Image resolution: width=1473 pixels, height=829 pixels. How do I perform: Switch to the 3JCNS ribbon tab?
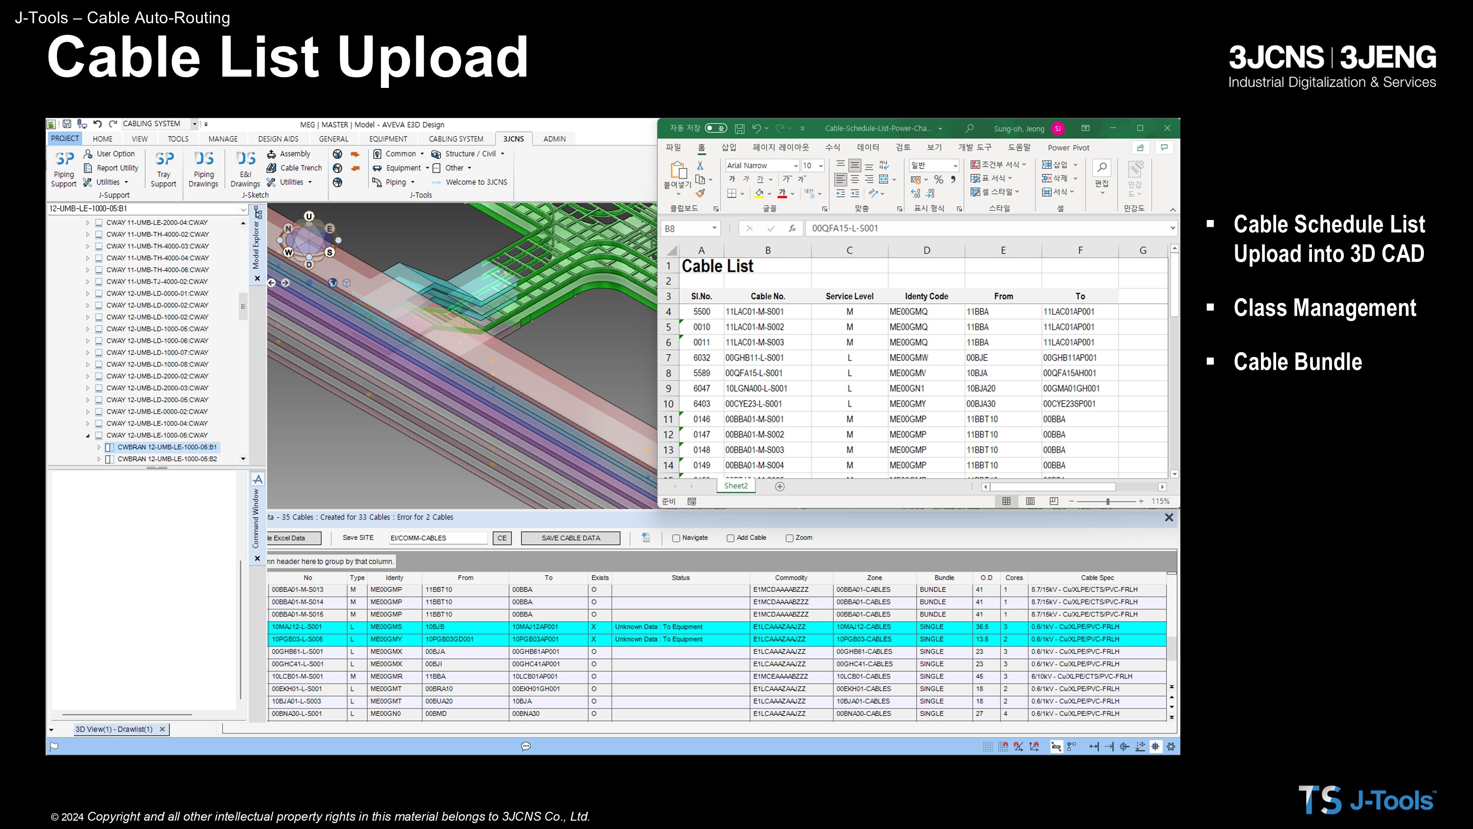point(514,139)
